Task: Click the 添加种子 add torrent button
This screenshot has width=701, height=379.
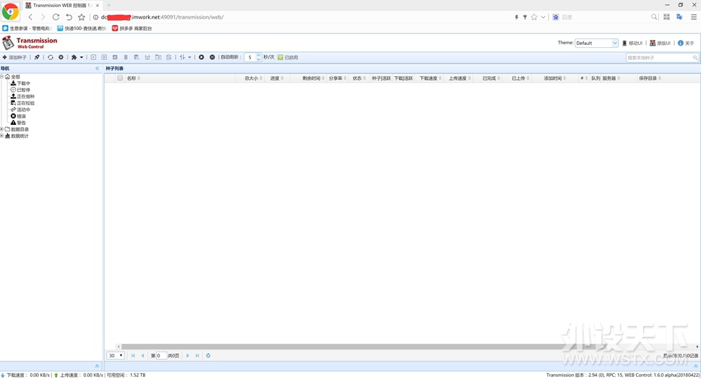Action: pyautogui.click(x=15, y=58)
